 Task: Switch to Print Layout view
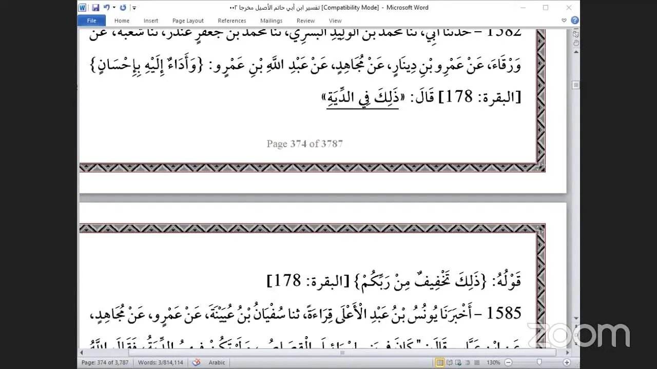[440, 362]
